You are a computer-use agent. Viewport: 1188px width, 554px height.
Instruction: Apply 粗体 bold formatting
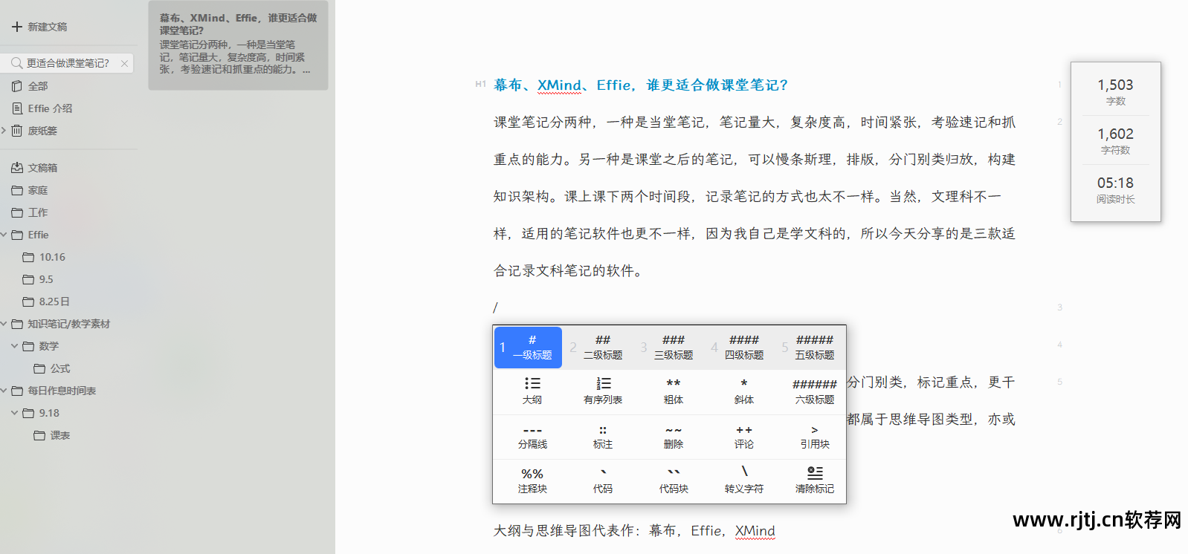[x=673, y=391]
